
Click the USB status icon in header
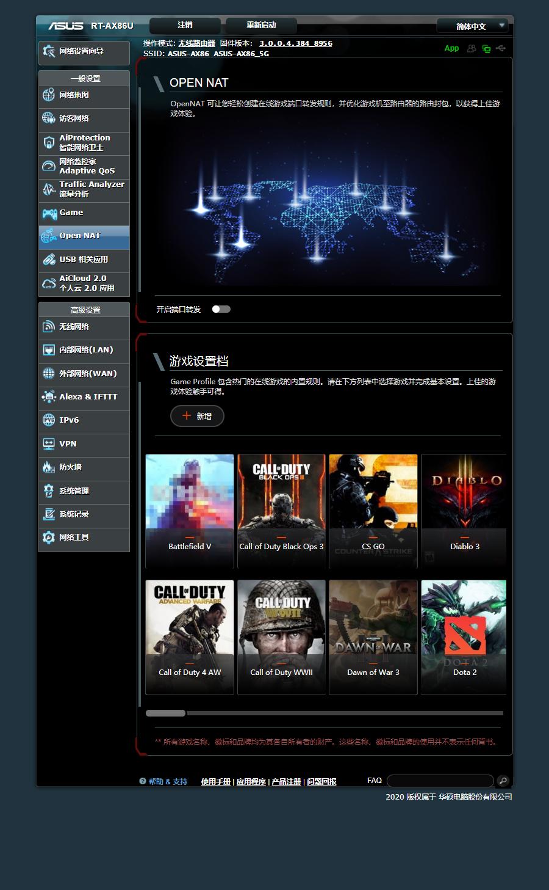click(501, 48)
